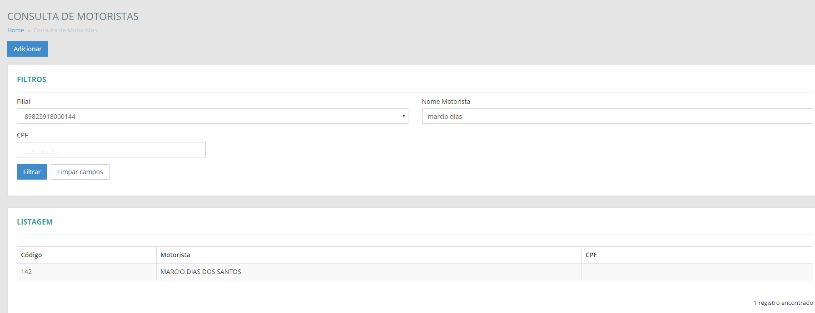This screenshot has height=313, width=815.
Task: Click the empty CPF cell in the result row
Action: pyautogui.click(x=697, y=272)
